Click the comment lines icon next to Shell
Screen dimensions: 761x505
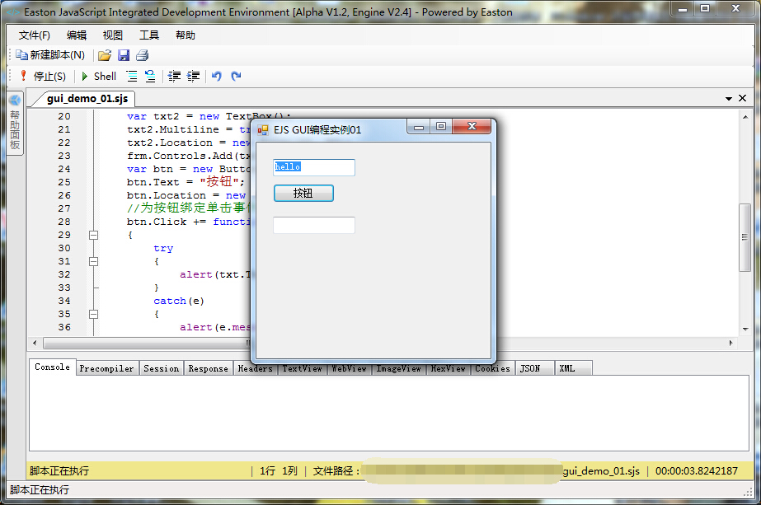[132, 76]
